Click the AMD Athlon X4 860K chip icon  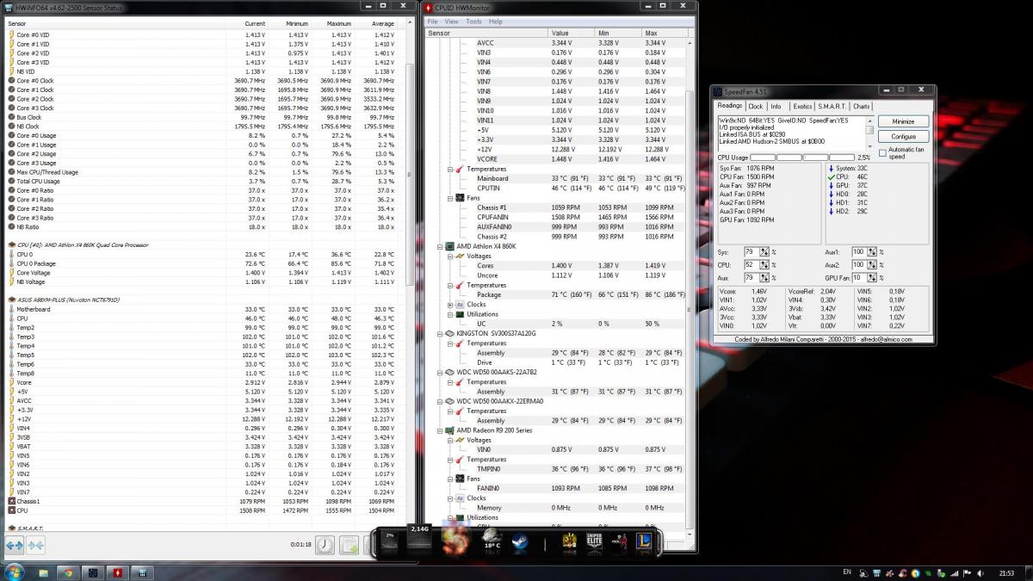[x=449, y=246]
